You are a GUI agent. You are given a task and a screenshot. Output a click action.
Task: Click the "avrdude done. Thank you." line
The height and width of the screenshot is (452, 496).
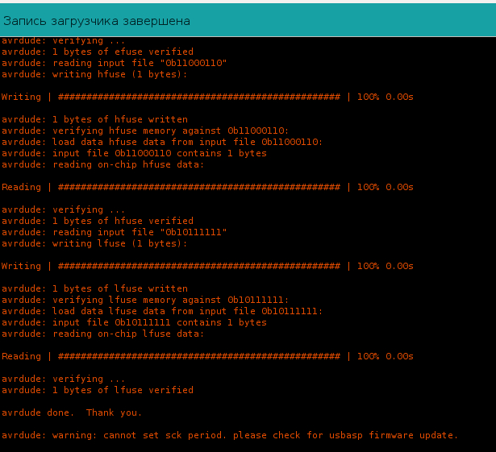[72, 413]
